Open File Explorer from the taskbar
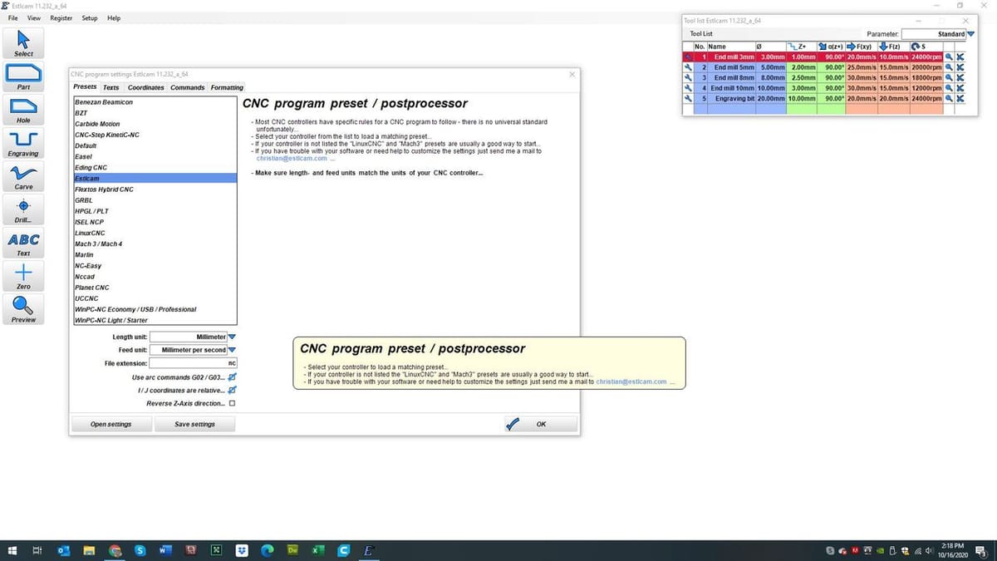Screen dimensions: 997x561 pos(89,550)
